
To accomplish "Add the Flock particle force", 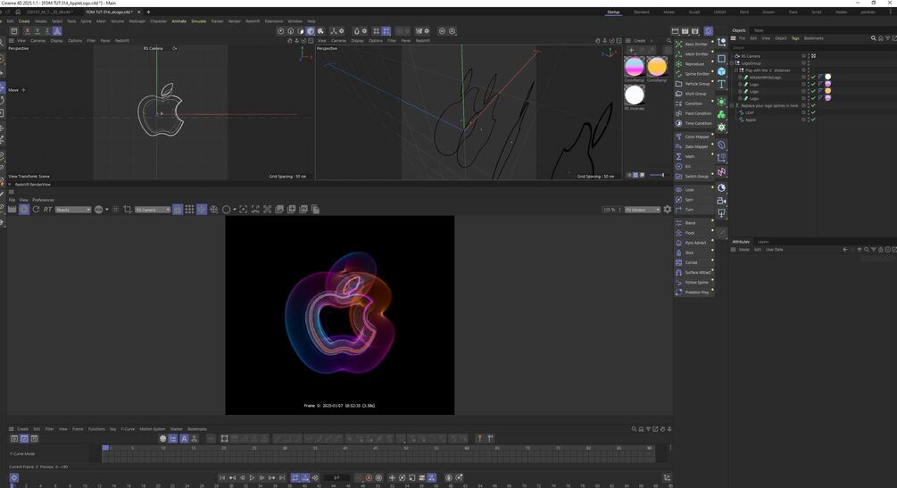I will pos(694,233).
